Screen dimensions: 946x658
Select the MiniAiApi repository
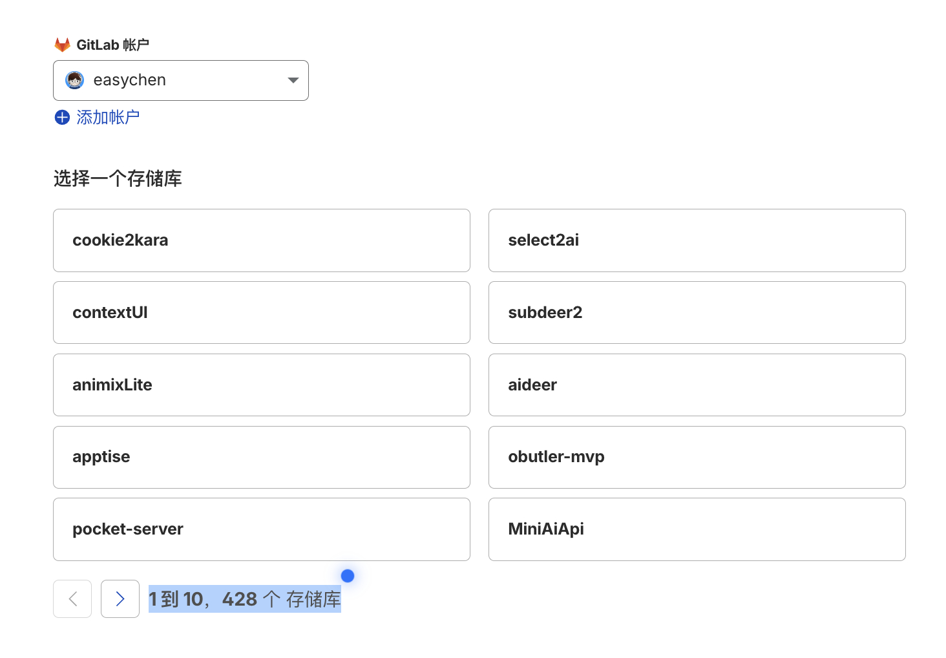click(x=697, y=529)
